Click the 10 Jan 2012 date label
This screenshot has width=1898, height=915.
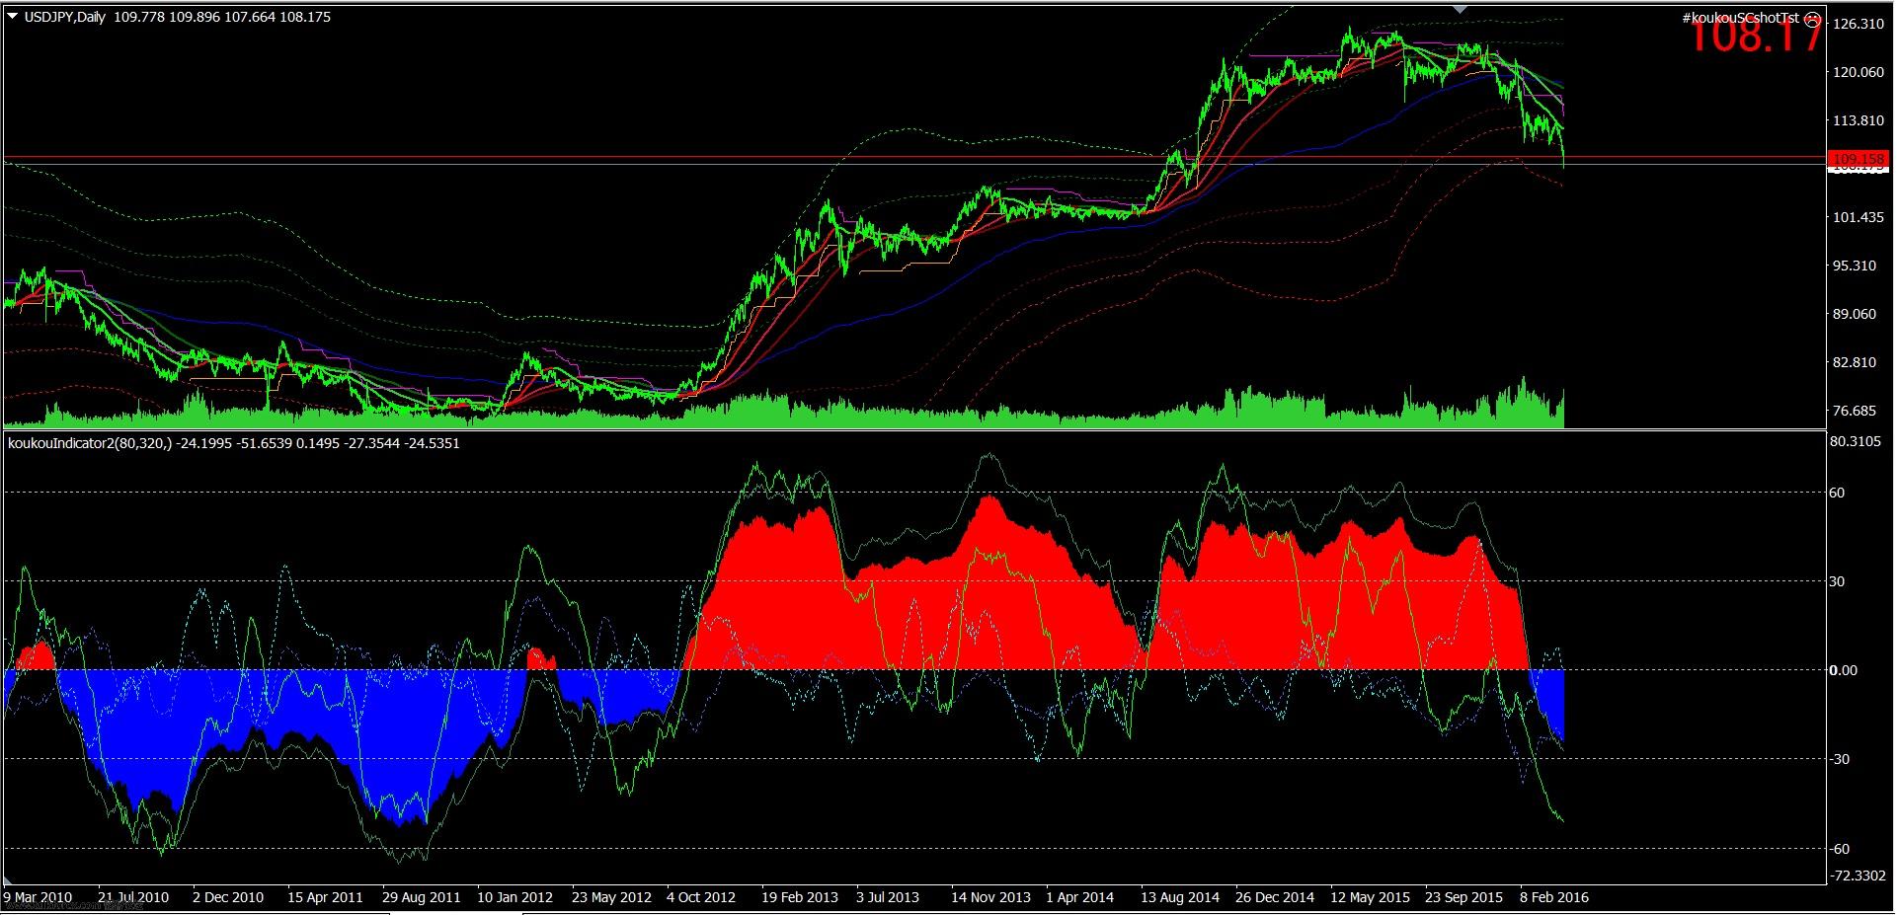point(515,897)
